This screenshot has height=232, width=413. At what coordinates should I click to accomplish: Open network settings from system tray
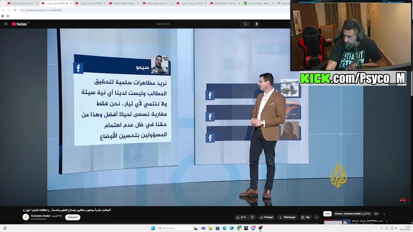point(392,228)
